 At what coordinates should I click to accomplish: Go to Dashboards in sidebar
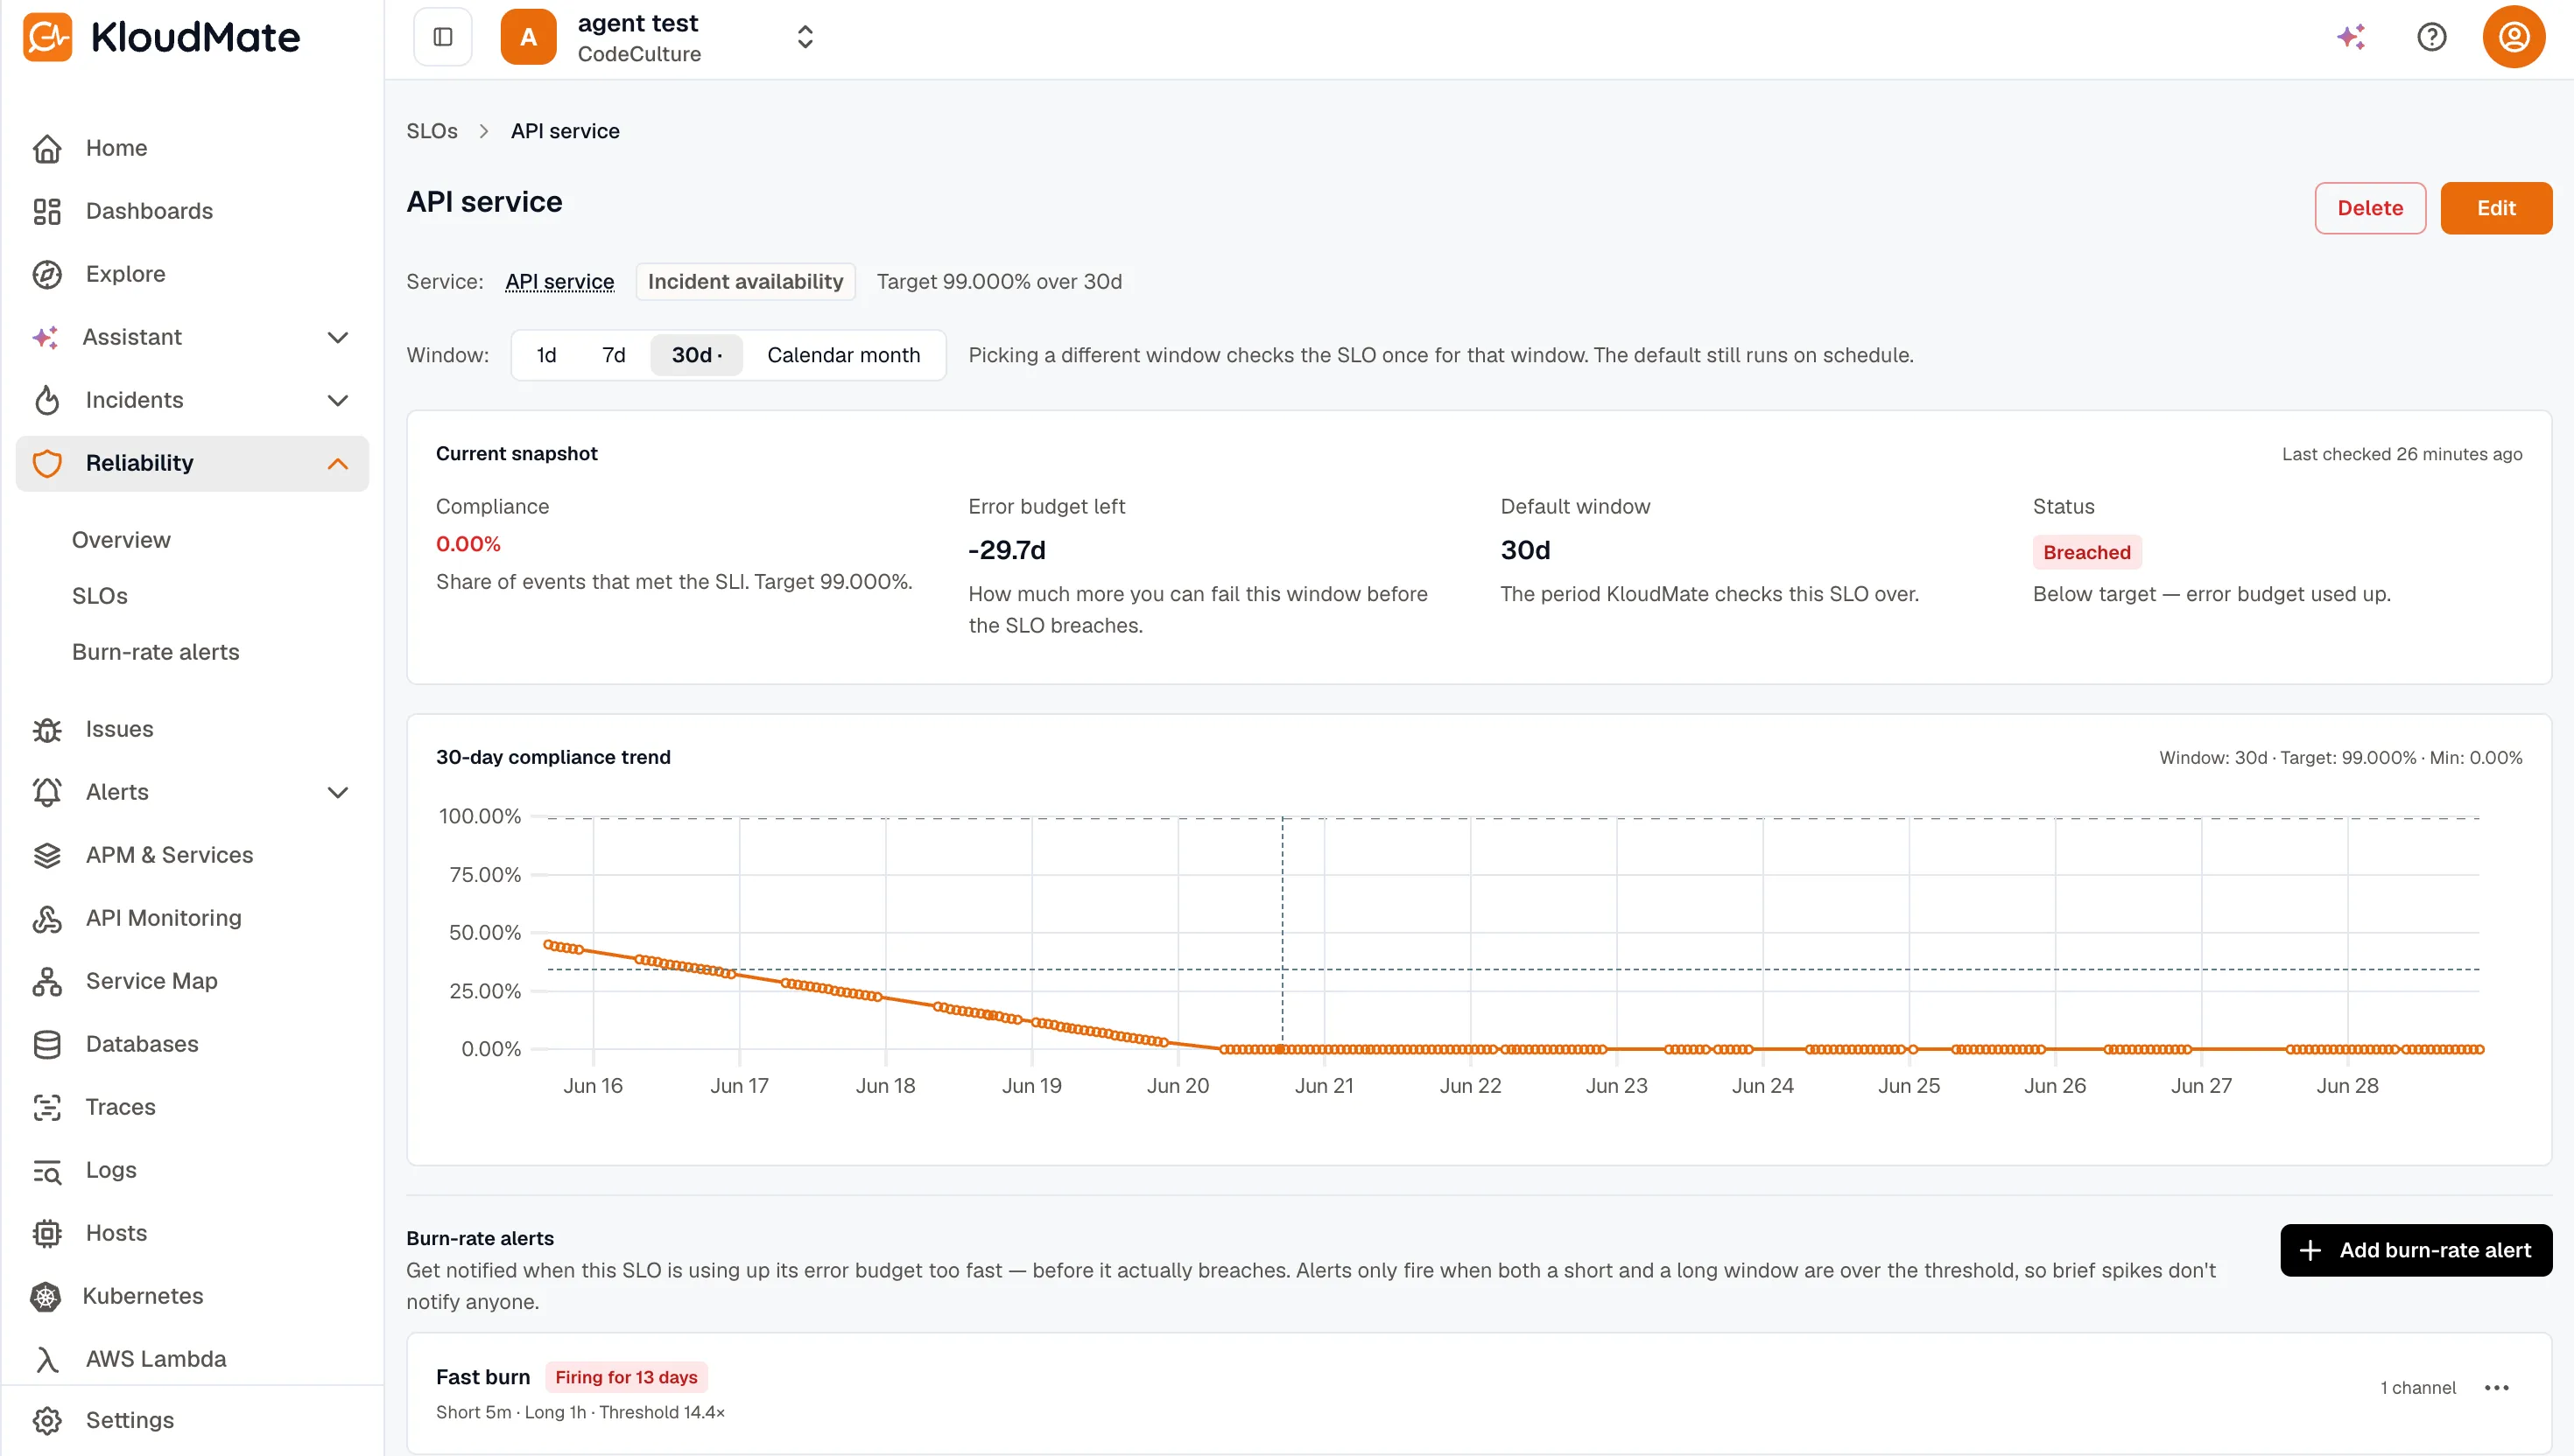pyautogui.click(x=149, y=211)
